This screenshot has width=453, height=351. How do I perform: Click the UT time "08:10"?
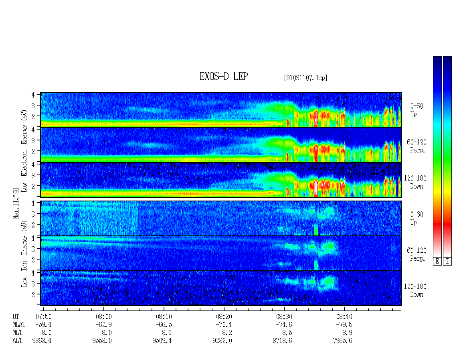pyautogui.click(x=164, y=317)
